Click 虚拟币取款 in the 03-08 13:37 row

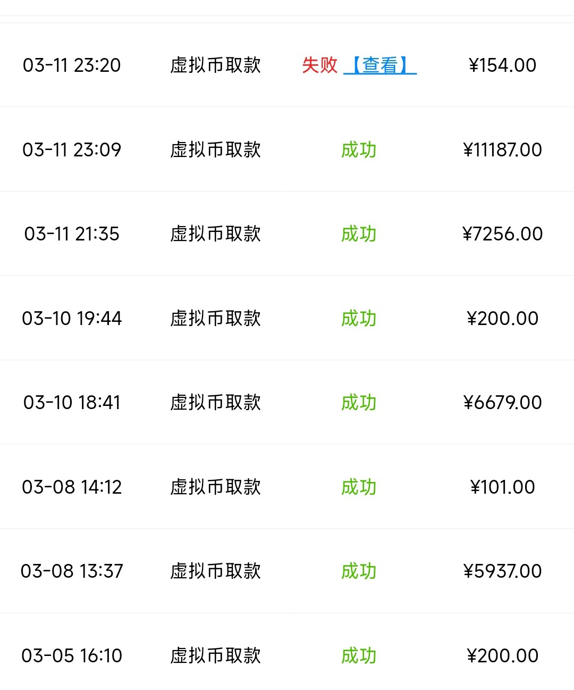215,571
